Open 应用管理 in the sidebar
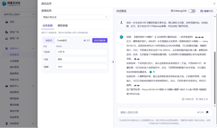The image size is (217, 128). (14, 55)
